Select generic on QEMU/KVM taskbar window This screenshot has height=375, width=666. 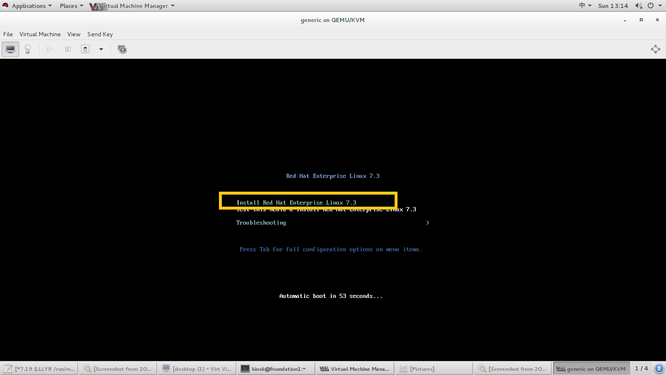click(x=591, y=369)
